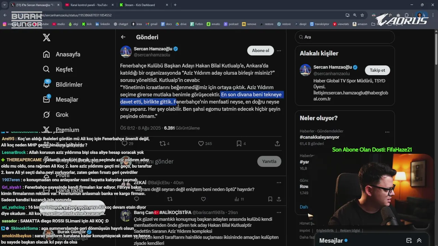The image size is (438, 246).
Task: Open the kick bookmark
Action: [x=87, y=24]
